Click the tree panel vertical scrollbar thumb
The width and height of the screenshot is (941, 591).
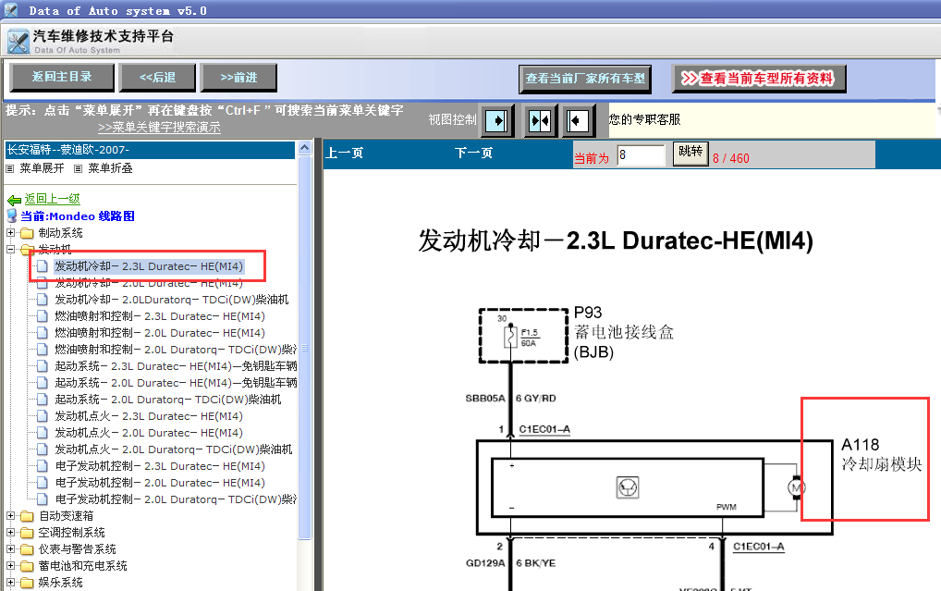pyautogui.click(x=304, y=347)
